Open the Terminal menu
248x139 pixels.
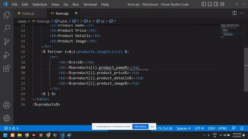click(x=90, y=4)
